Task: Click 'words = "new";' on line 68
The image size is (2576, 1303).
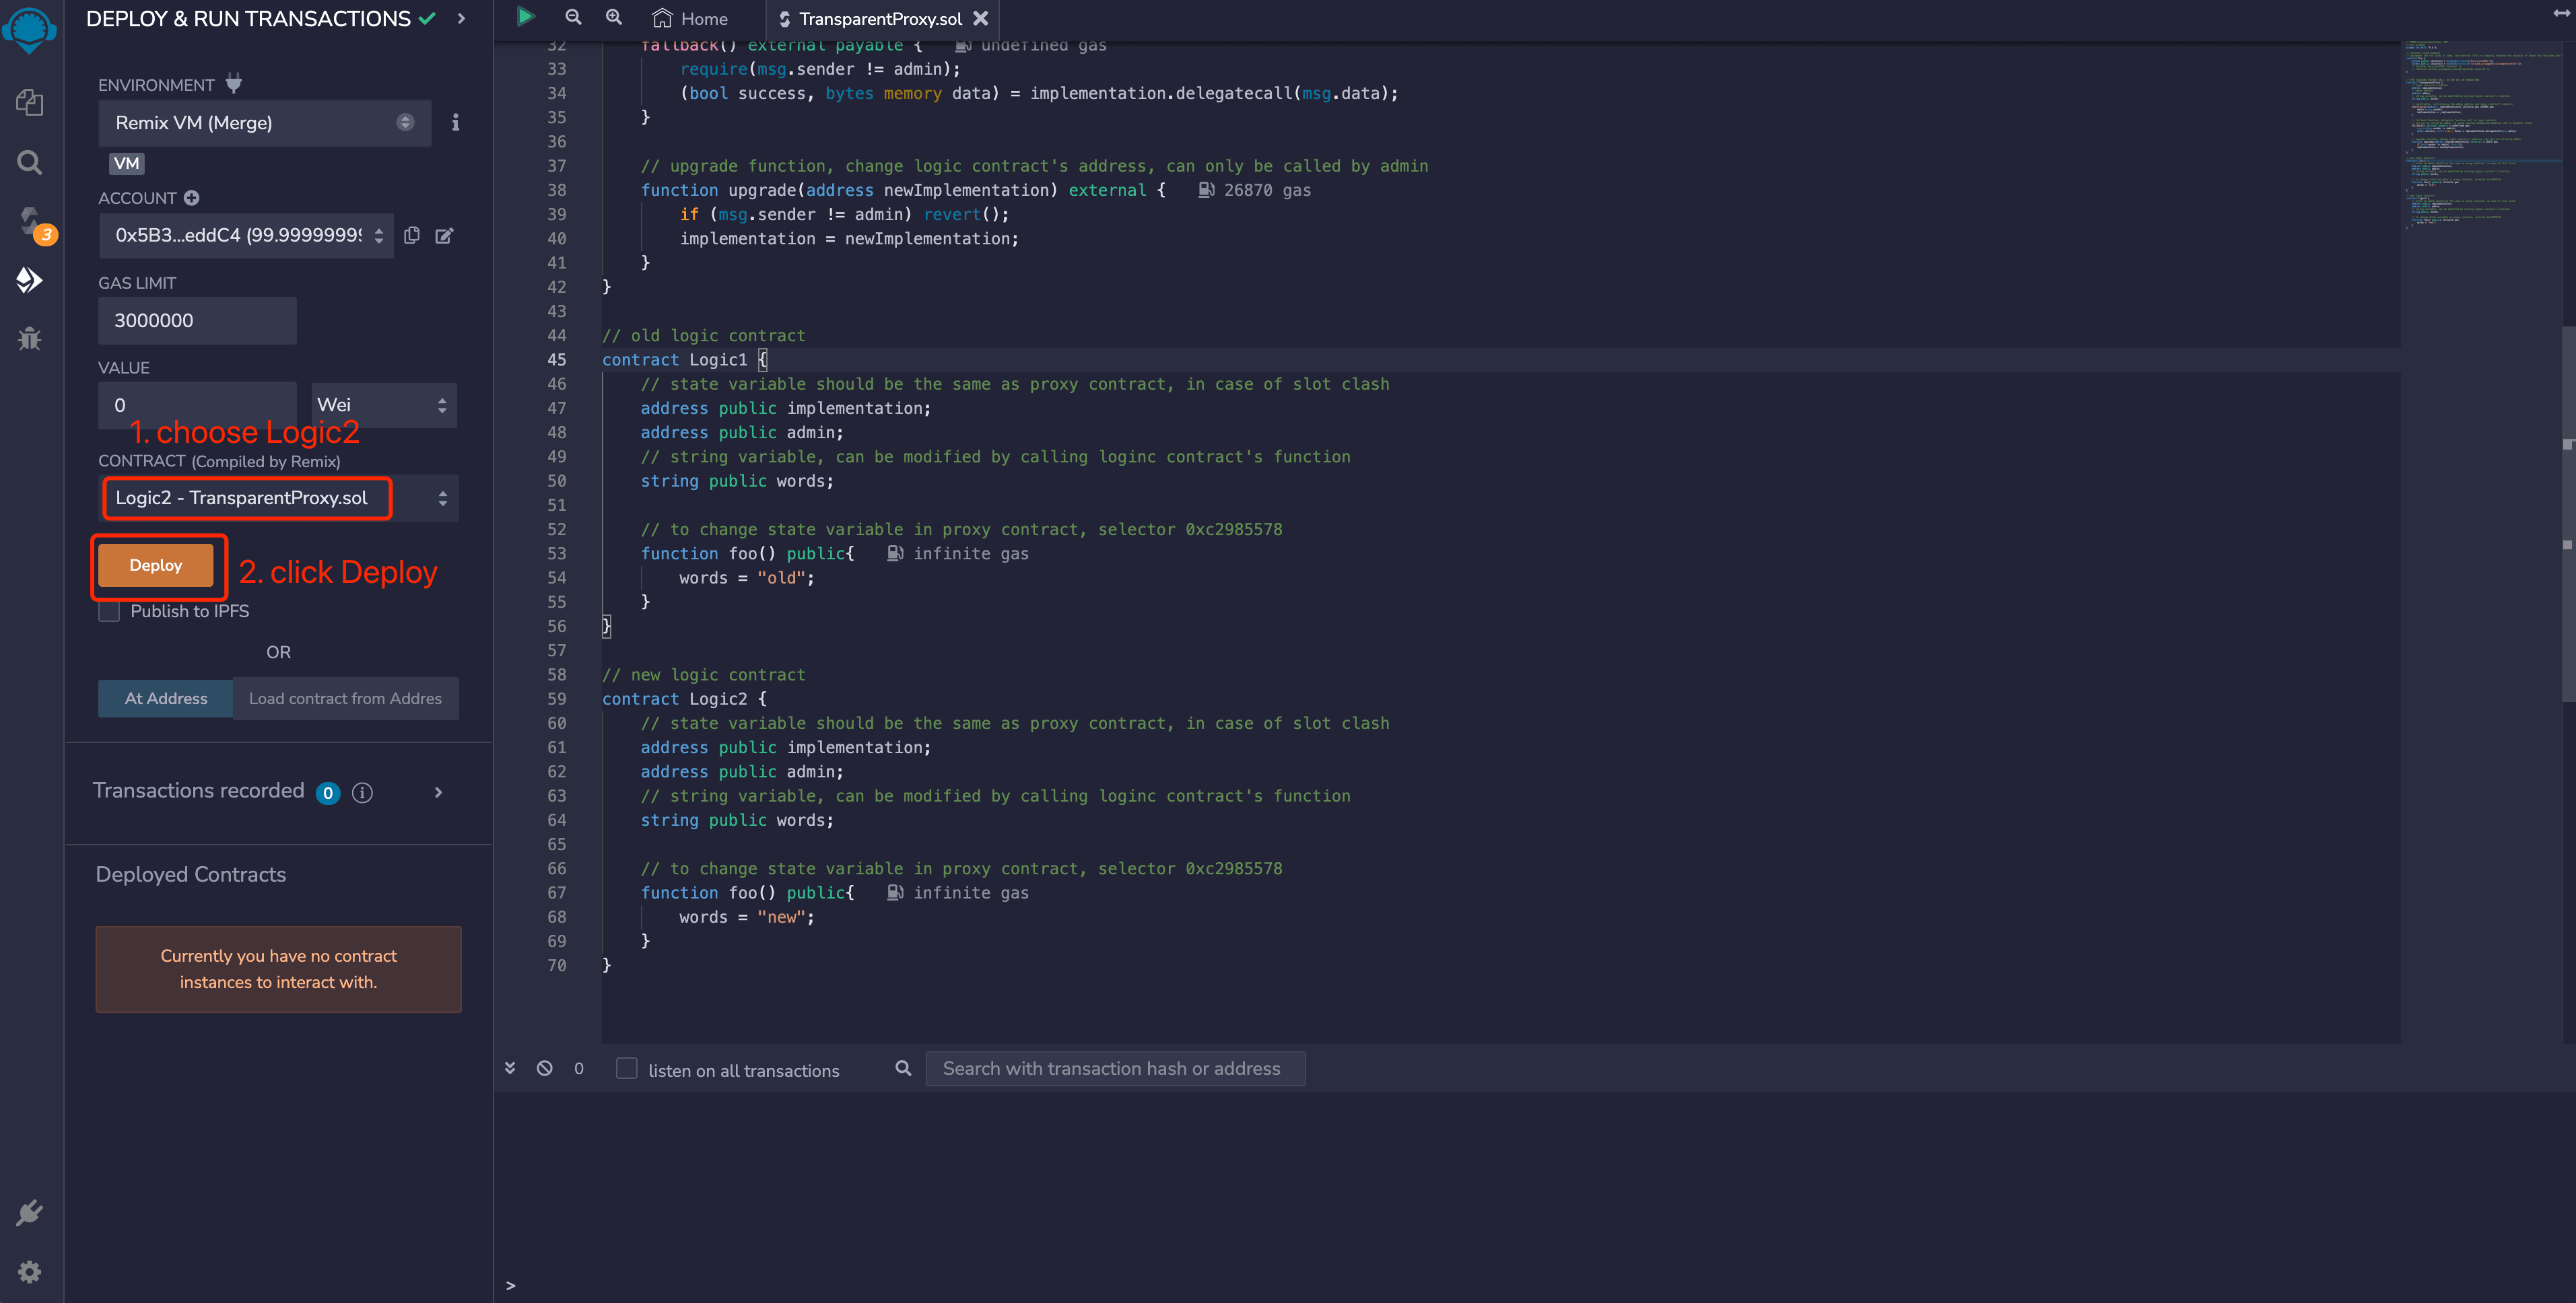Action: click(747, 917)
